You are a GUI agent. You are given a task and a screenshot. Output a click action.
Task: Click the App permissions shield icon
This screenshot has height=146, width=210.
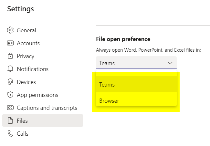pos(10,95)
